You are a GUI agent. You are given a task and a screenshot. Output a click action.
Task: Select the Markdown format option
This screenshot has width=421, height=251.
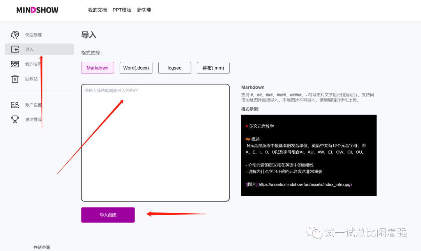coord(97,68)
